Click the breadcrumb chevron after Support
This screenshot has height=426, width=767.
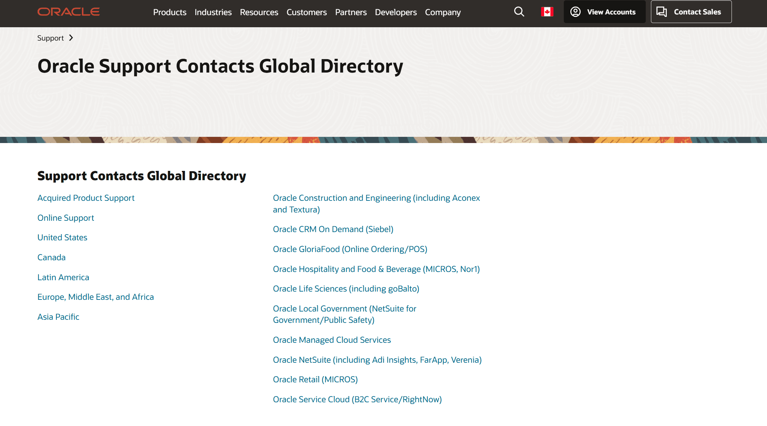71,38
